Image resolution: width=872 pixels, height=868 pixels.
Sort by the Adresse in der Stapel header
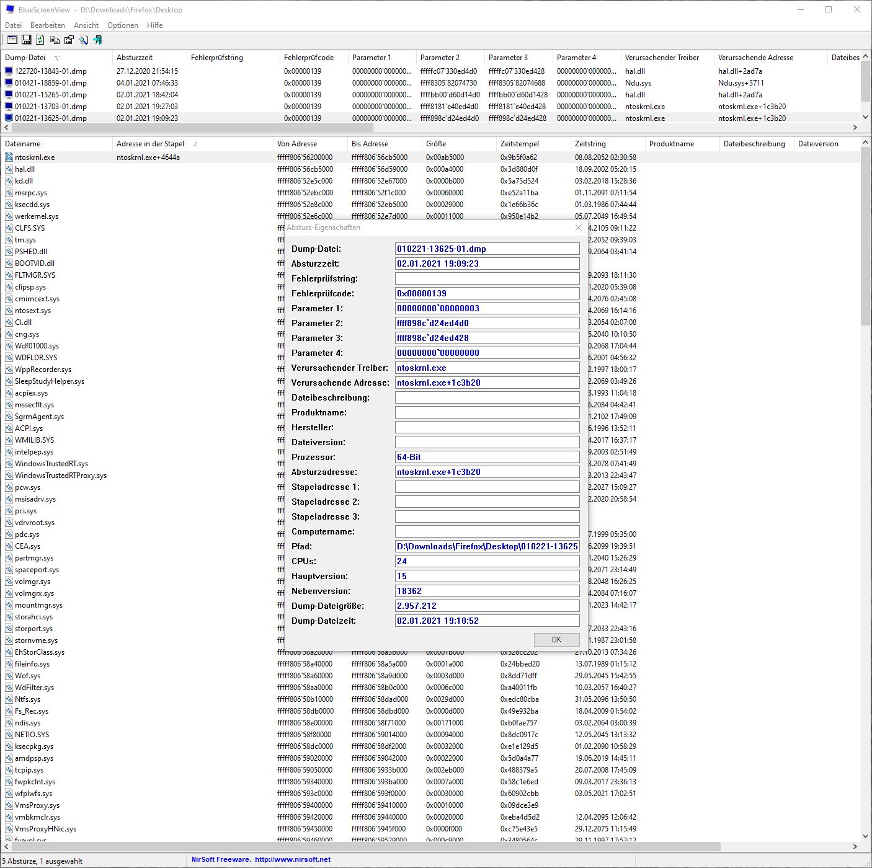pyautogui.click(x=192, y=143)
